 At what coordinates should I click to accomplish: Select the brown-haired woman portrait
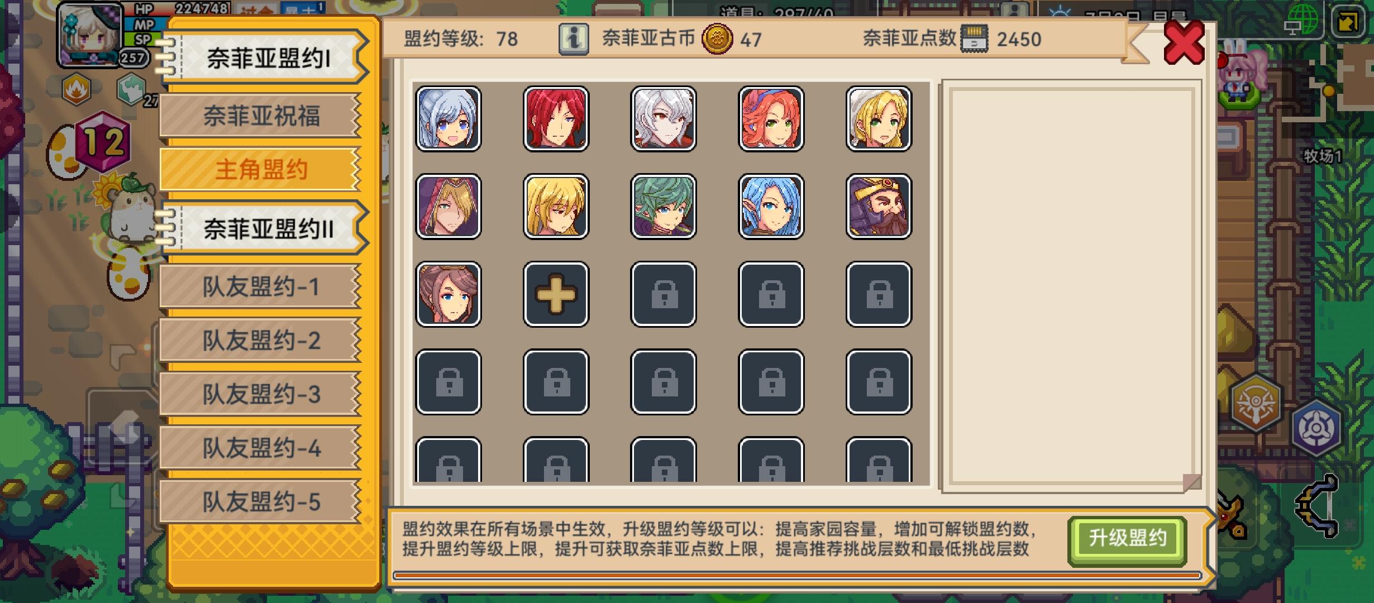click(x=448, y=294)
